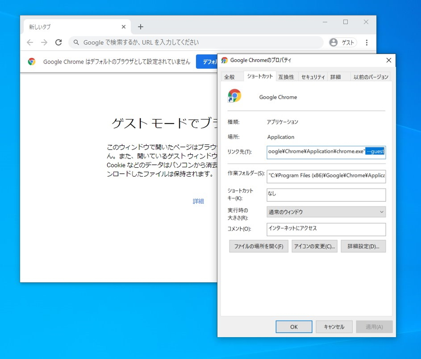Click the search magnifier icon in the address bar
The image size is (421, 359).
click(x=76, y=42)
